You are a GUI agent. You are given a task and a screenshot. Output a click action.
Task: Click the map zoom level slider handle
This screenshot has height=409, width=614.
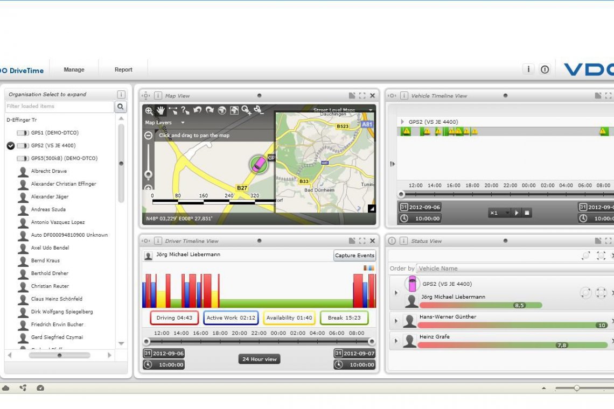[x=148, y=174]
